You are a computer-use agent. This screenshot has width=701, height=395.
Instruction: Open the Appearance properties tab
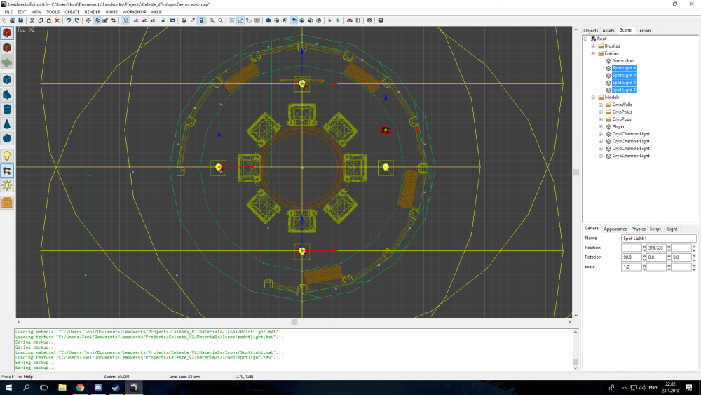pyautogui.click(x=615, y=229)
